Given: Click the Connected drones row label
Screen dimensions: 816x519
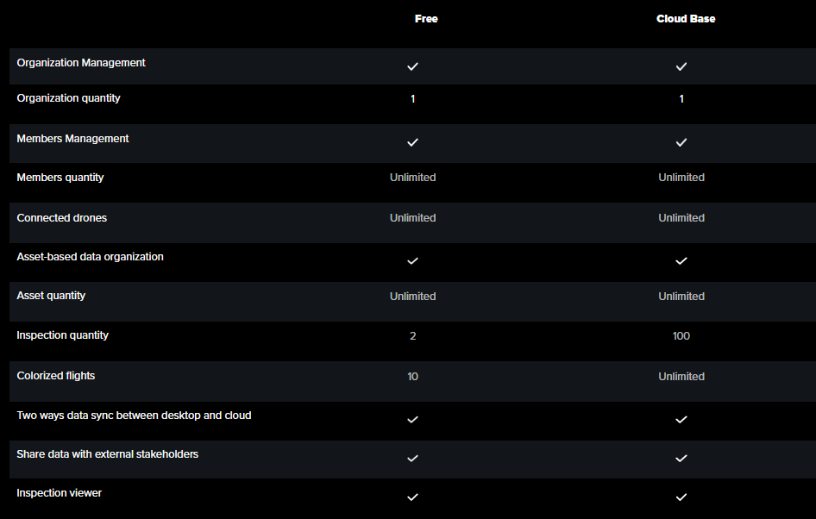Looking at the screenshot, I should (62, 218).
